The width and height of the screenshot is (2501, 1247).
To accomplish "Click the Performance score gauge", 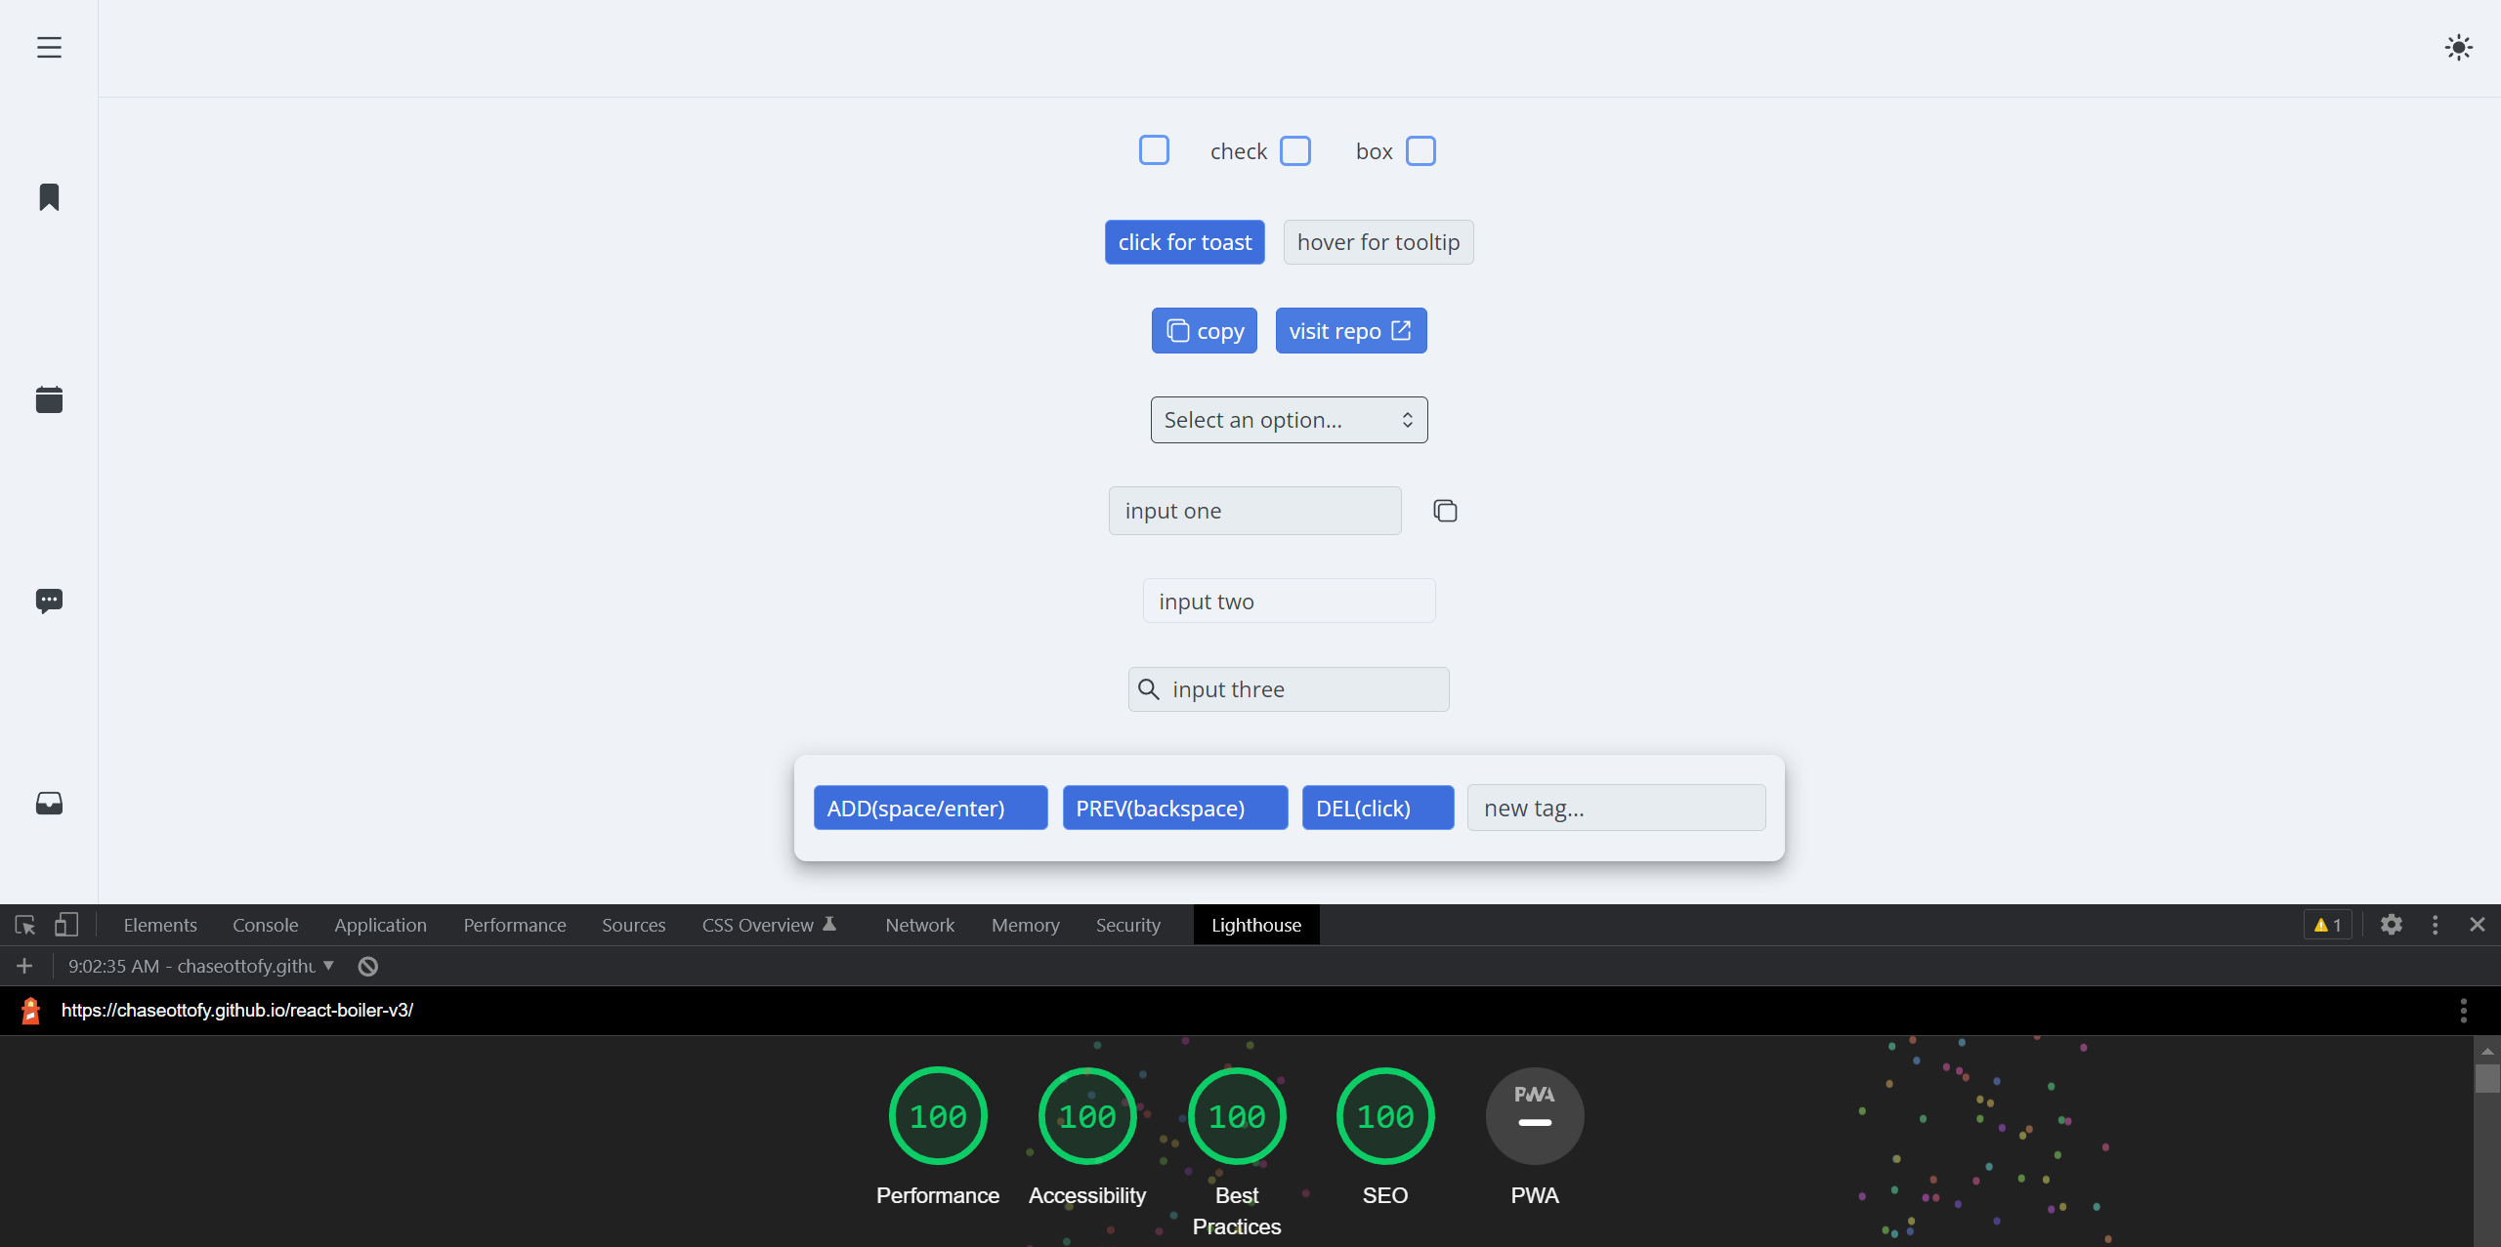I will point(938,1116).
